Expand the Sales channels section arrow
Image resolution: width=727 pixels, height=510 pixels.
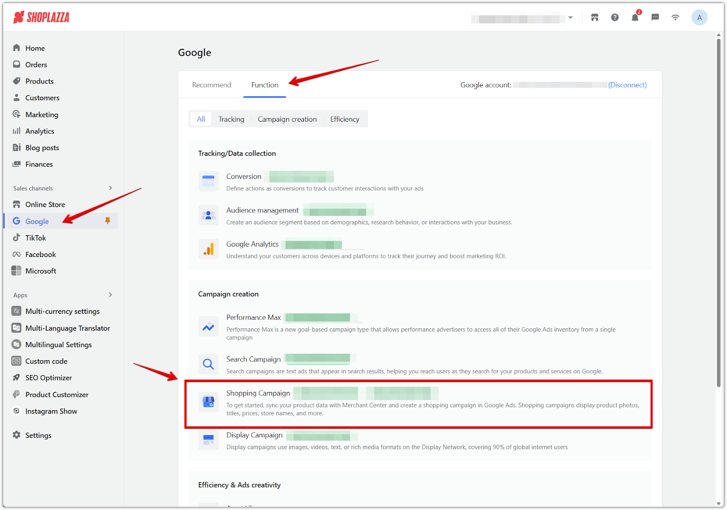(110, 188)
